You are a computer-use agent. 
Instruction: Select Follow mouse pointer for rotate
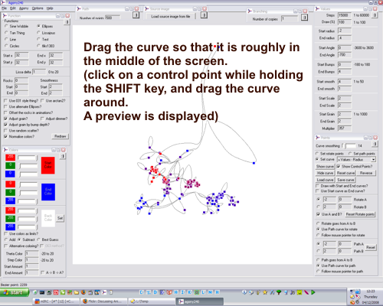point(318,235)
